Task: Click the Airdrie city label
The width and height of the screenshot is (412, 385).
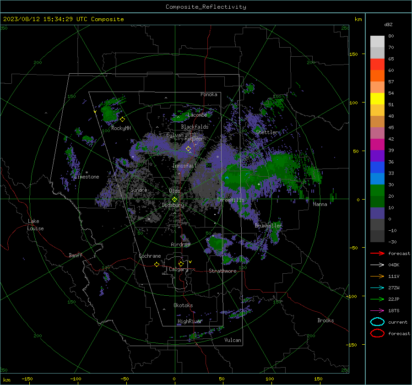Action: [180, 244]
